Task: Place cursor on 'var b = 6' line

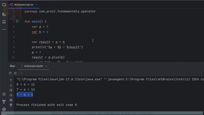Action: (40, 32)
